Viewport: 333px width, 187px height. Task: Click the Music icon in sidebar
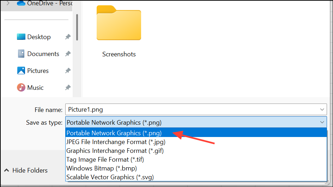click(x=21, y=88)
